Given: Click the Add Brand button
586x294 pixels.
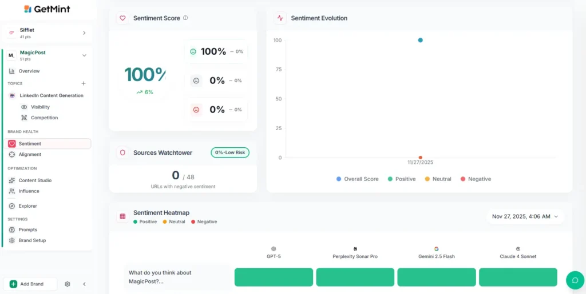Looking at the screenshot, I should pyautogui.click(x=30, y=284).
